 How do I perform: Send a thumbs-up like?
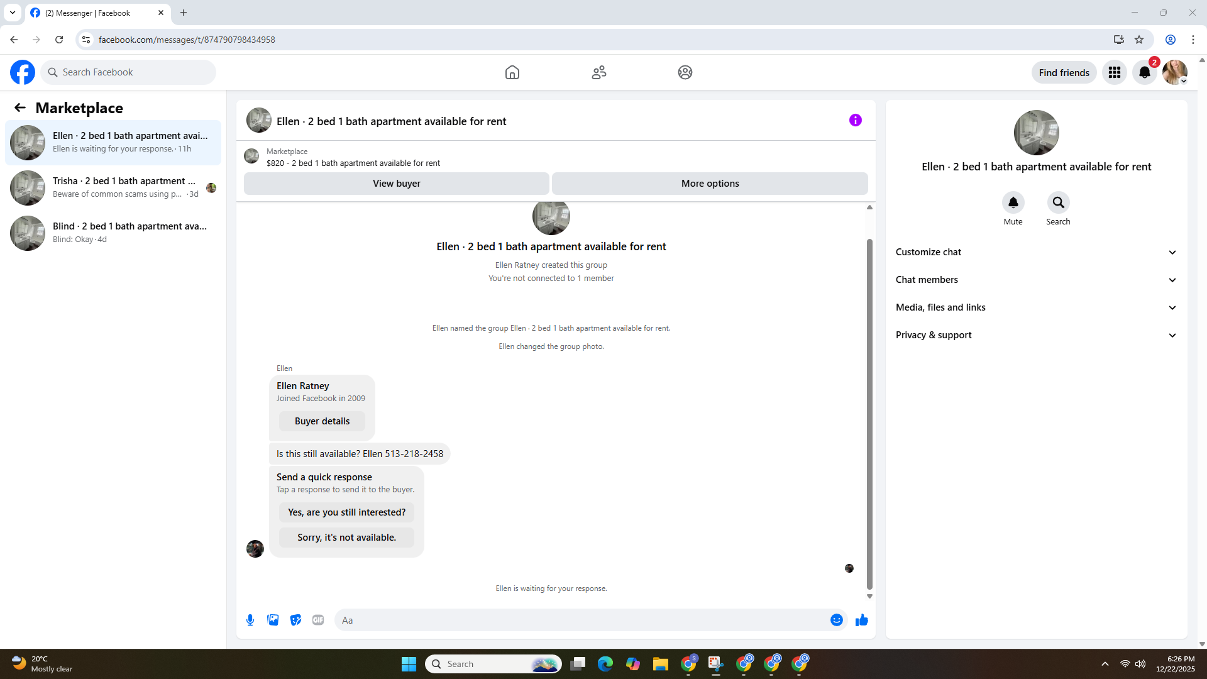pyautogui.click(x=861, y=620)
